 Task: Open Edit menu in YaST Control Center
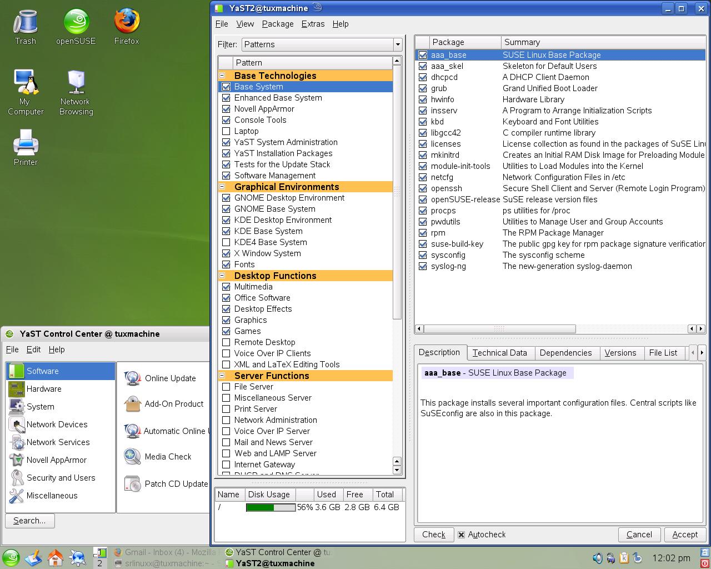pos(33,350)
